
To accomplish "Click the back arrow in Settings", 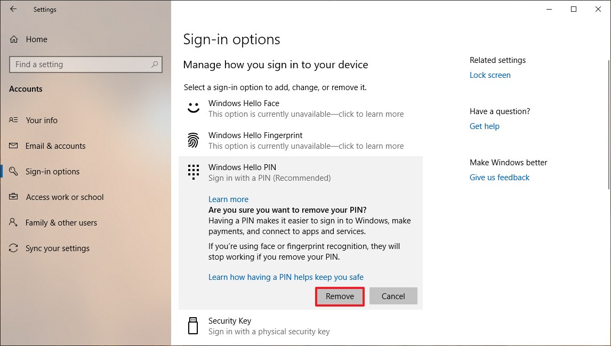I will (13, 9).
